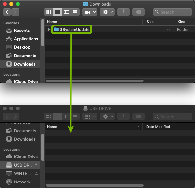Minimize the Downloads window
Image resolution: width=195 pixels, height=188 pixels.
[11, 4]
